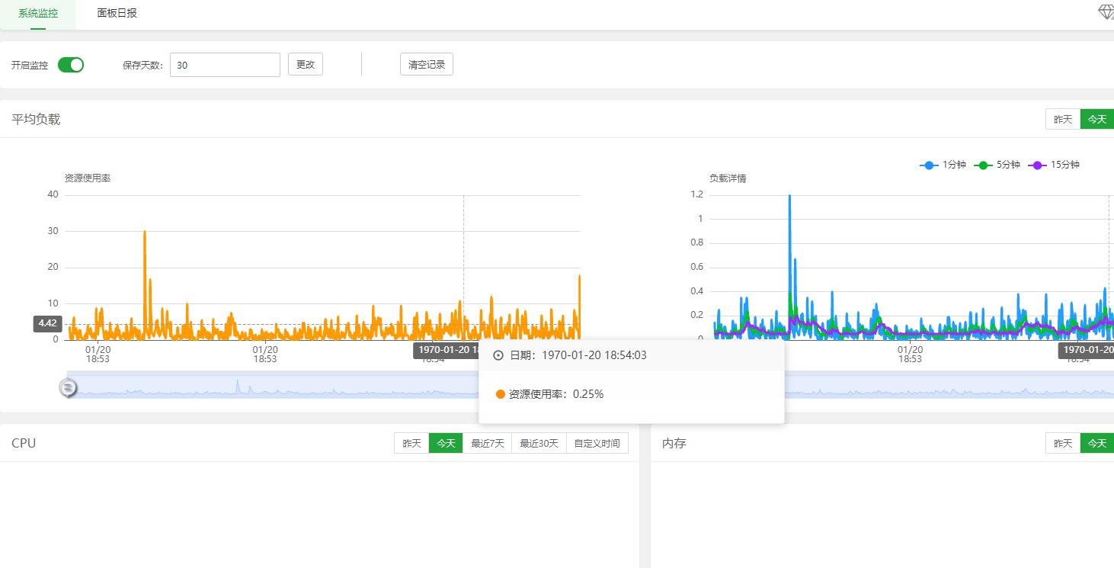Select 昨天 for the 平均负载 chart
Screen dimensions: 1114x568
[x=1063, y=119]
